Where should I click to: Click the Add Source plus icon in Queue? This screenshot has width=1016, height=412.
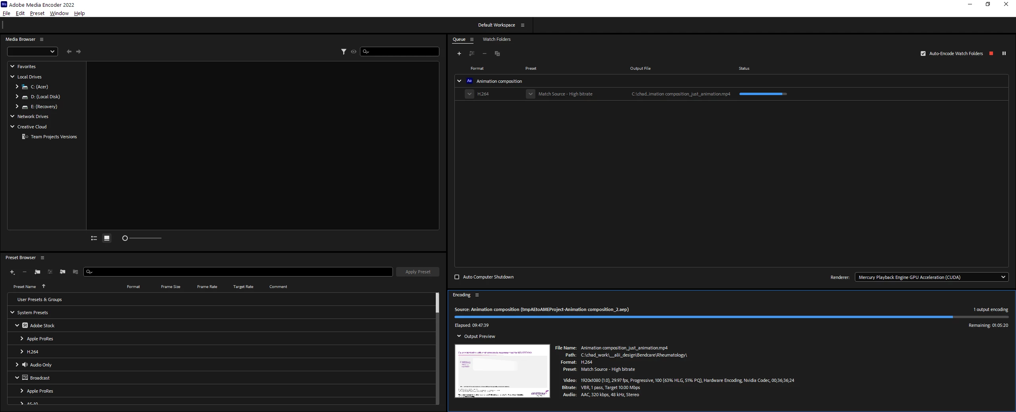(459, 53)
